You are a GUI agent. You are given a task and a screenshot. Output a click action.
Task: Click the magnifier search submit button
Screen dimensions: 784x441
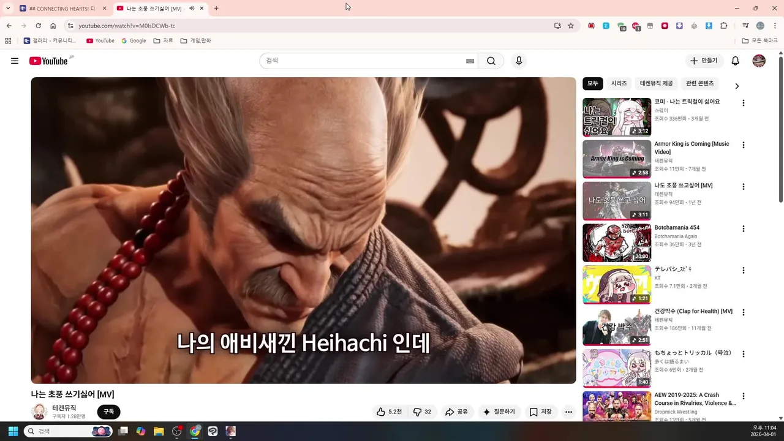(x=491, y=61)
